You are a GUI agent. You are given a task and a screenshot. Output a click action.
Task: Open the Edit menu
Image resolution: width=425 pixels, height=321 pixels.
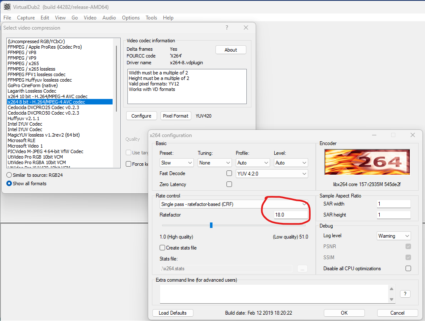[45, 18]
